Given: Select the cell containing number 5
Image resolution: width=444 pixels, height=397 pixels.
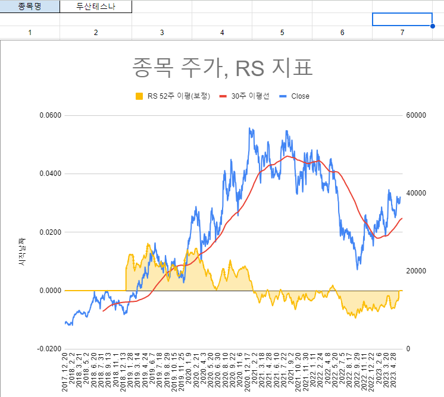Looking at the screenshot, I should point(282,33).
